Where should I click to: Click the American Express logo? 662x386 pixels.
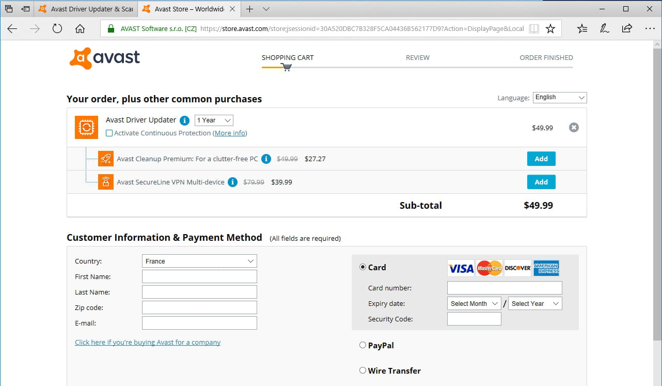[546, 268]
